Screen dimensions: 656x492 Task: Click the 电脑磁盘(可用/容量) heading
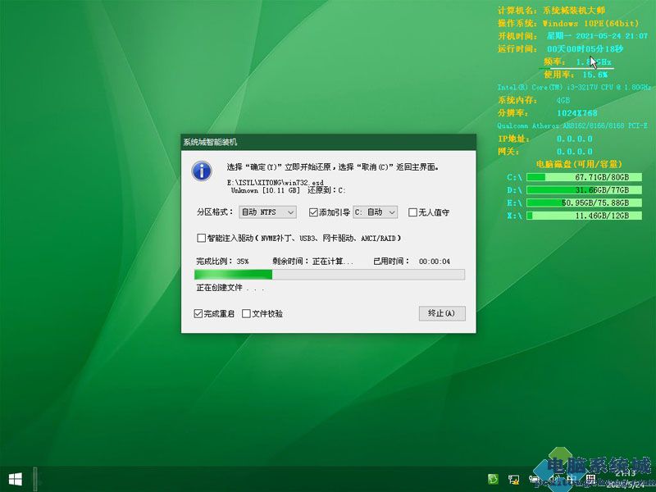[579, 164]
